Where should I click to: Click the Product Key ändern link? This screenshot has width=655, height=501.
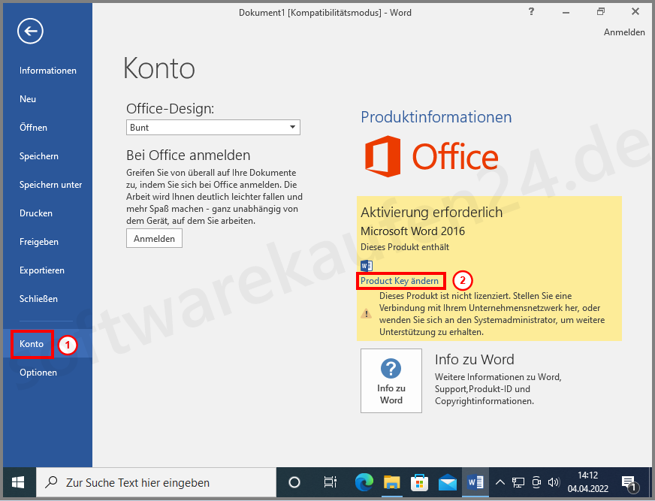[x=400, y=280]
